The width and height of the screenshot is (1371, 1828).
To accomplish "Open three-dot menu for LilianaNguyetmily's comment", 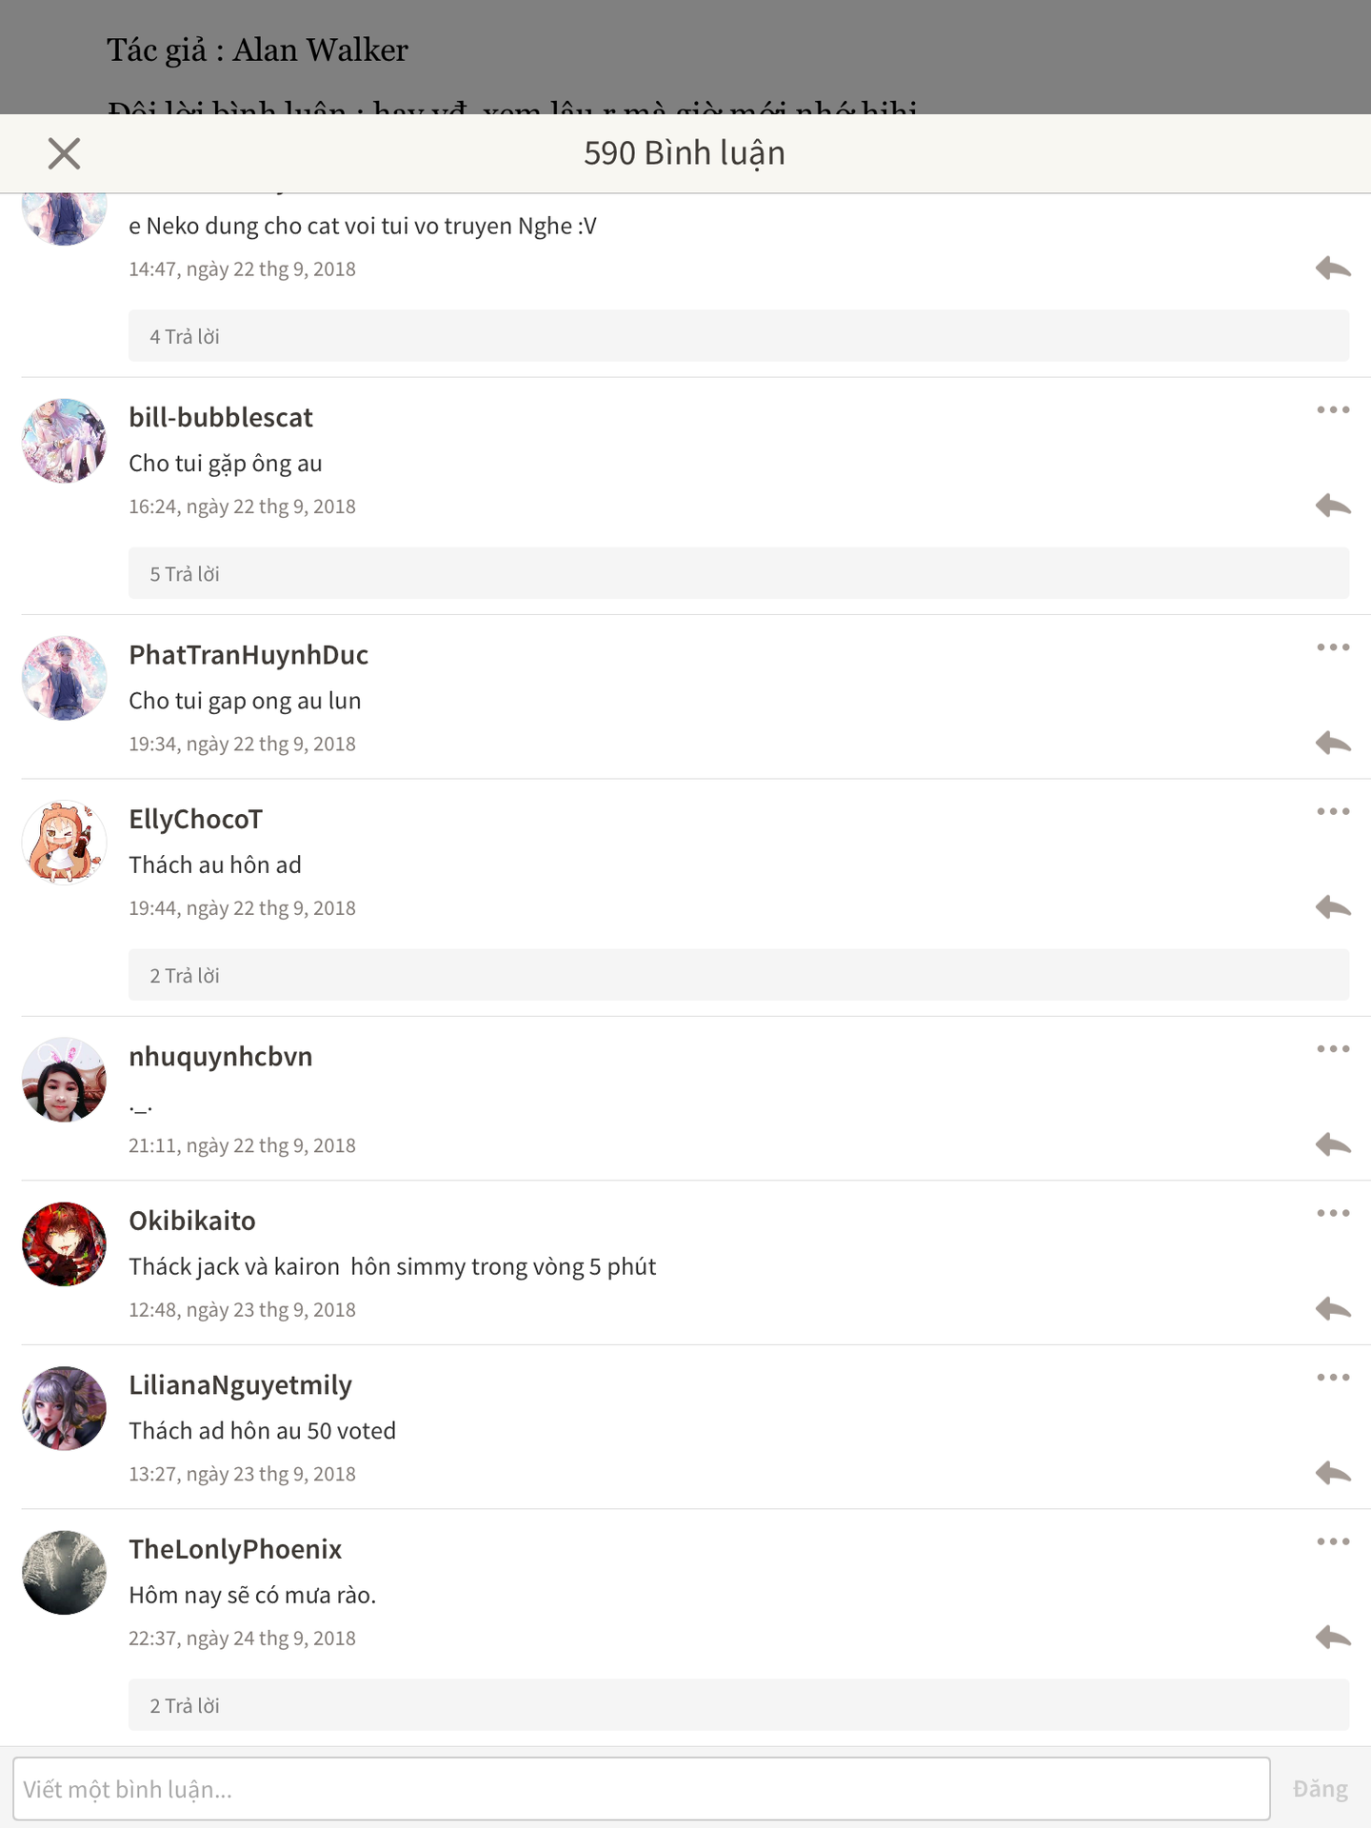I will pos(1333,1378).
